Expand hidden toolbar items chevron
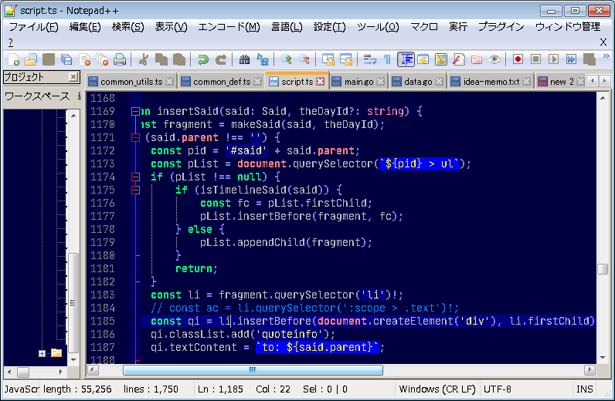Image resolution: width=615 pixels, height=401 pixels. pos(606,56)
